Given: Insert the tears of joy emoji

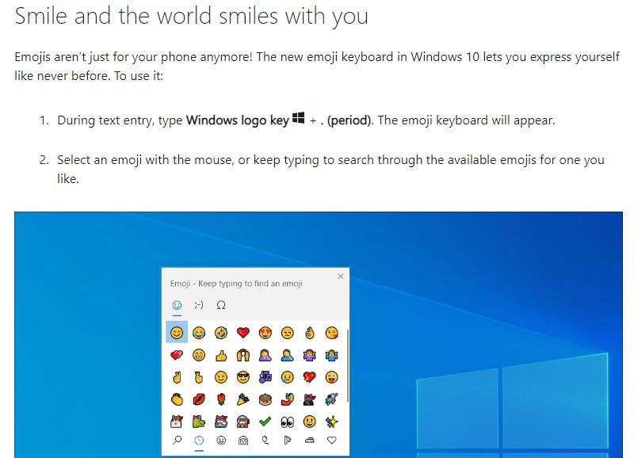Looking at the screenshot, I should point(199,333).
